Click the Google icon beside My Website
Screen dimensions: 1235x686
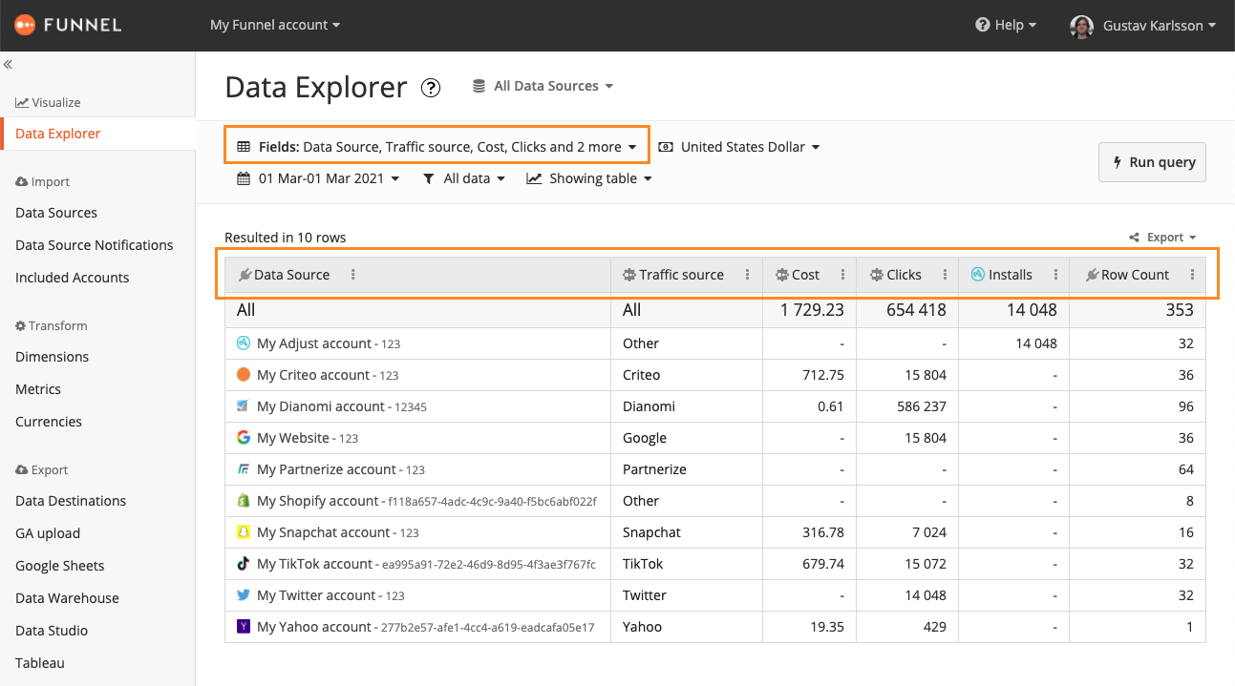[244, 438]
